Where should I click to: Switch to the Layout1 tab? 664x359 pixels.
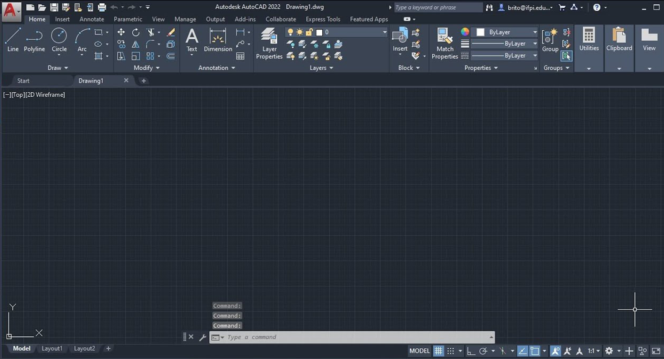(52, 348)
